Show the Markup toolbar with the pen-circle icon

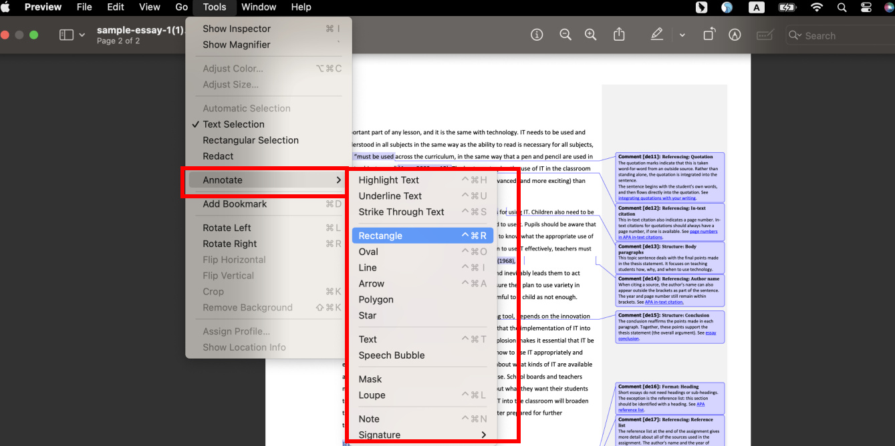[x=735, y=35]
